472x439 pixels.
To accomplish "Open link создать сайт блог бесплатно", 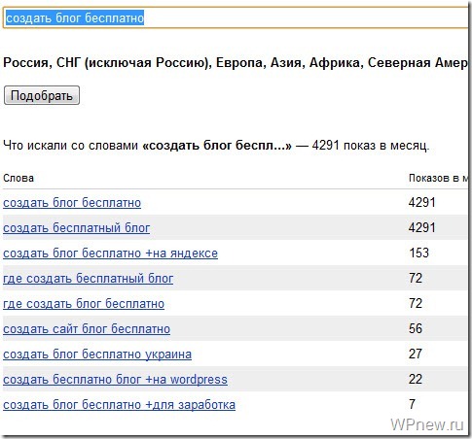I will click(x=87, y=329).
